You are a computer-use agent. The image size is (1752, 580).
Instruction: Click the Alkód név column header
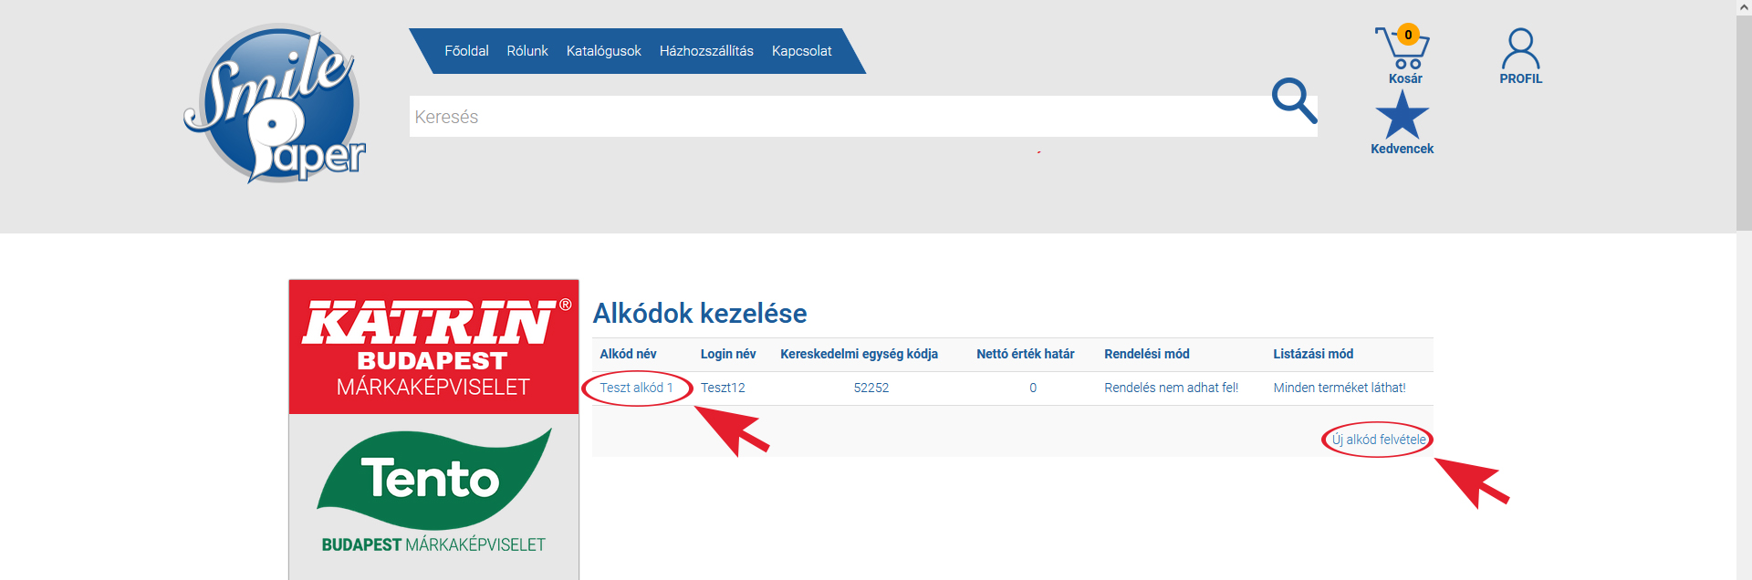click(628, 354)
